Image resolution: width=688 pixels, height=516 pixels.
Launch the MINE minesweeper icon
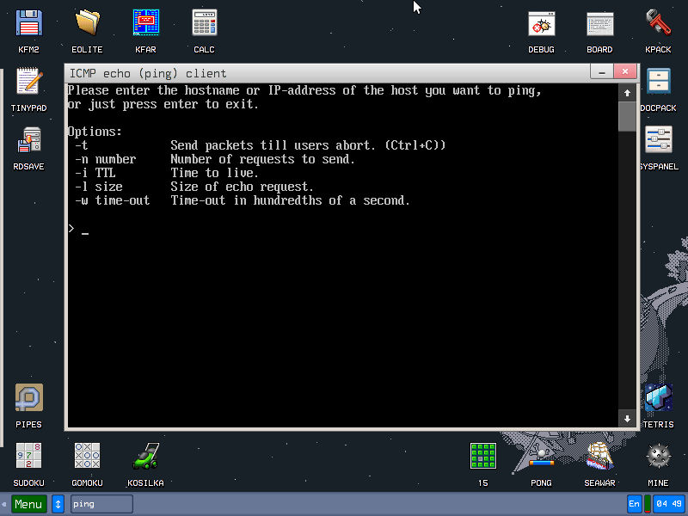point(658,456)
